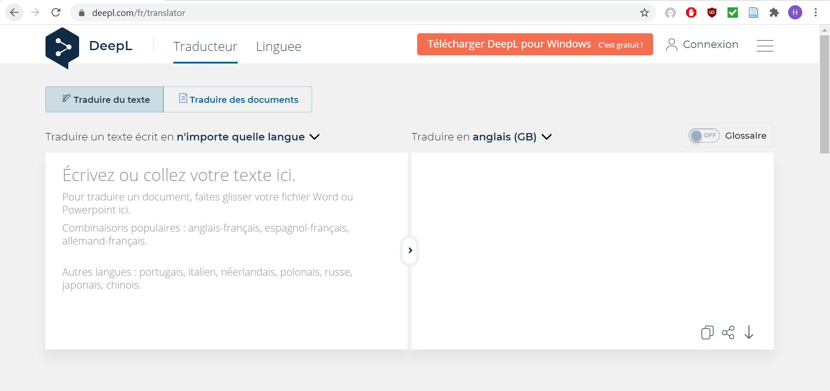Switch to the Traducteur tab
The height and width of the screenshot is (391, 830).
[x=205, y=46]
